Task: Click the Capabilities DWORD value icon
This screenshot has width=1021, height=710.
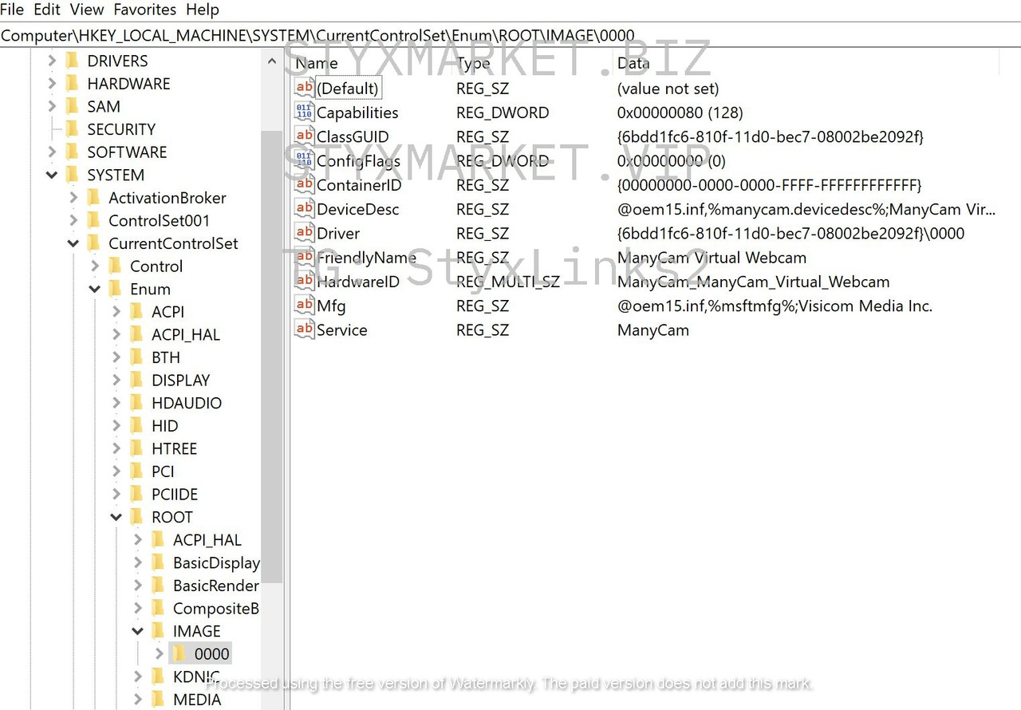Action: click(x=304, y=112)
